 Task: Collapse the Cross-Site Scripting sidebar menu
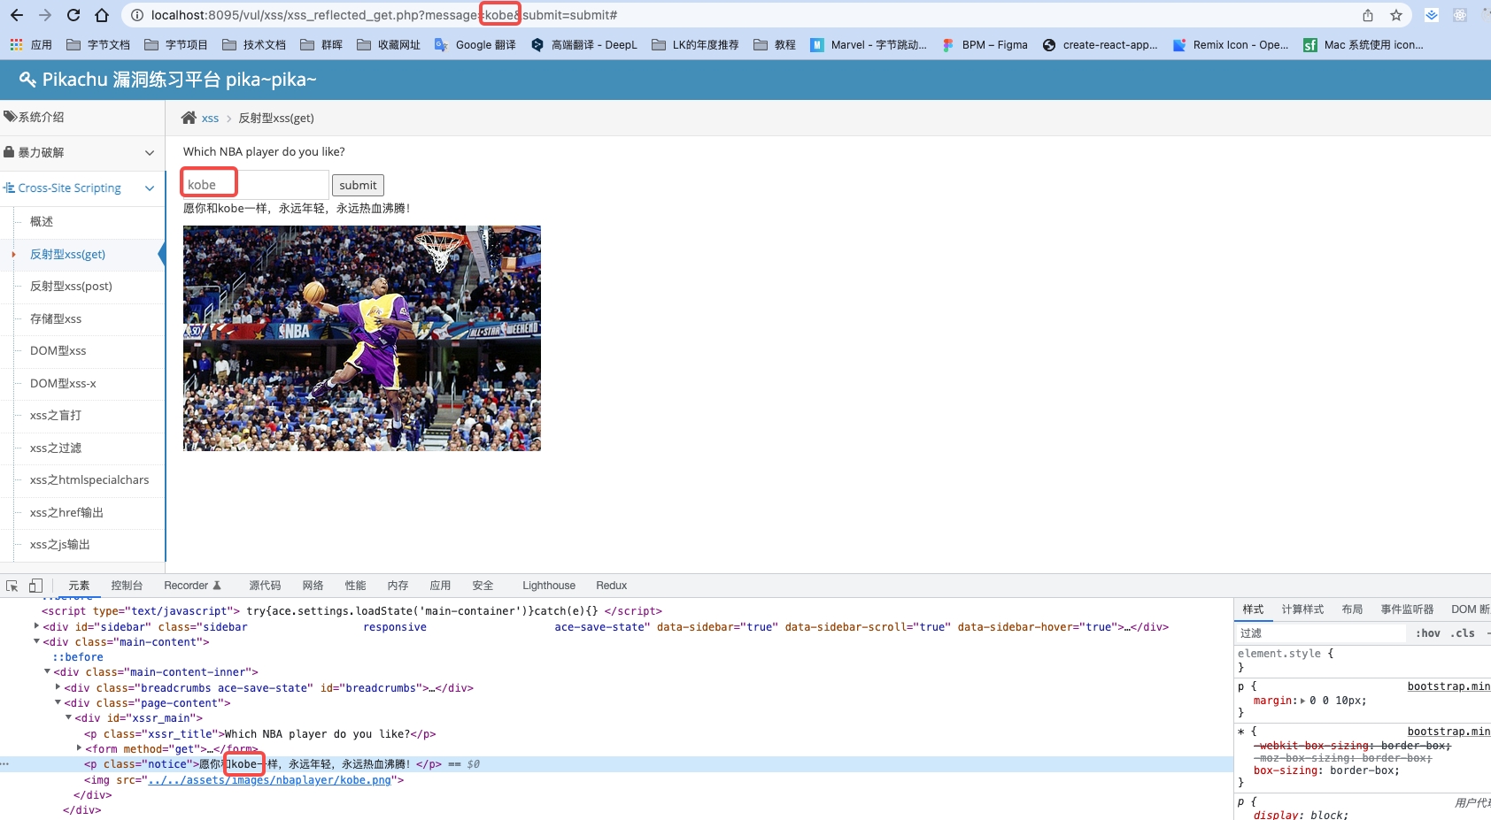click(x=82, y=188)
